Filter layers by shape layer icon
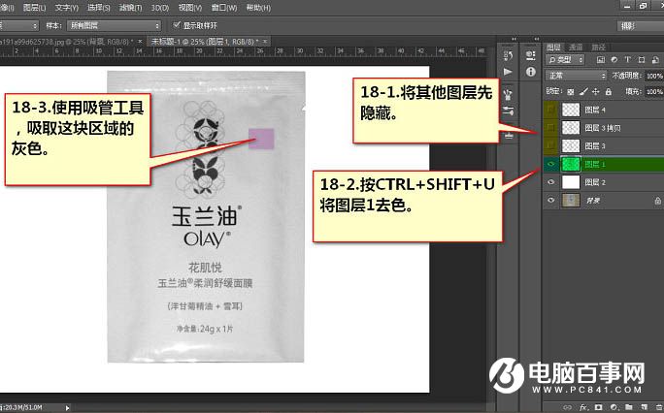The height and width of the screenshot is (413, 664). pos(642,59)
